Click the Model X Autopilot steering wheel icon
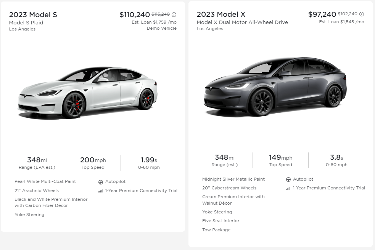This screenshot has height=250, width=375. (288, 179)
